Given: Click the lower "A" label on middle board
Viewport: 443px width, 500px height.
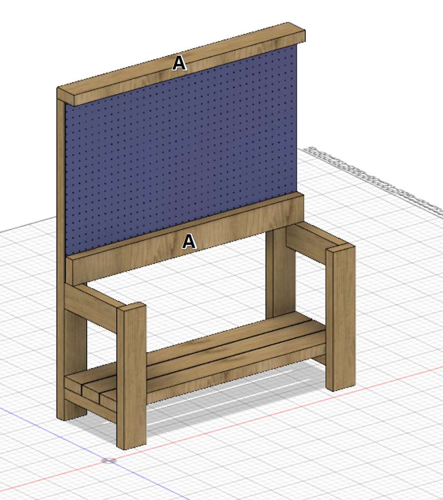Looking at the screenshot, I should pos(189,241).
